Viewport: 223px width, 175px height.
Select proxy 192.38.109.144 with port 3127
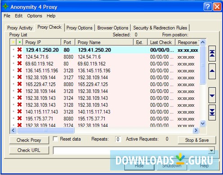105,78
